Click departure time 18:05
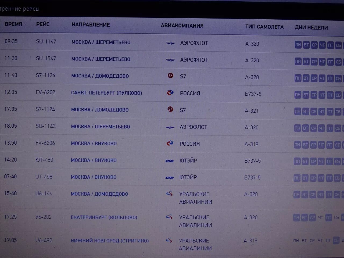 point(10,126)
